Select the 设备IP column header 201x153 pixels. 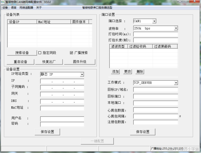point(22,22)
